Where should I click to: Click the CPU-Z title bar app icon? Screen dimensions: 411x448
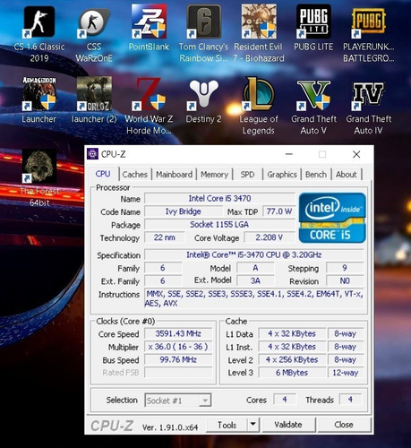point(92,154)
